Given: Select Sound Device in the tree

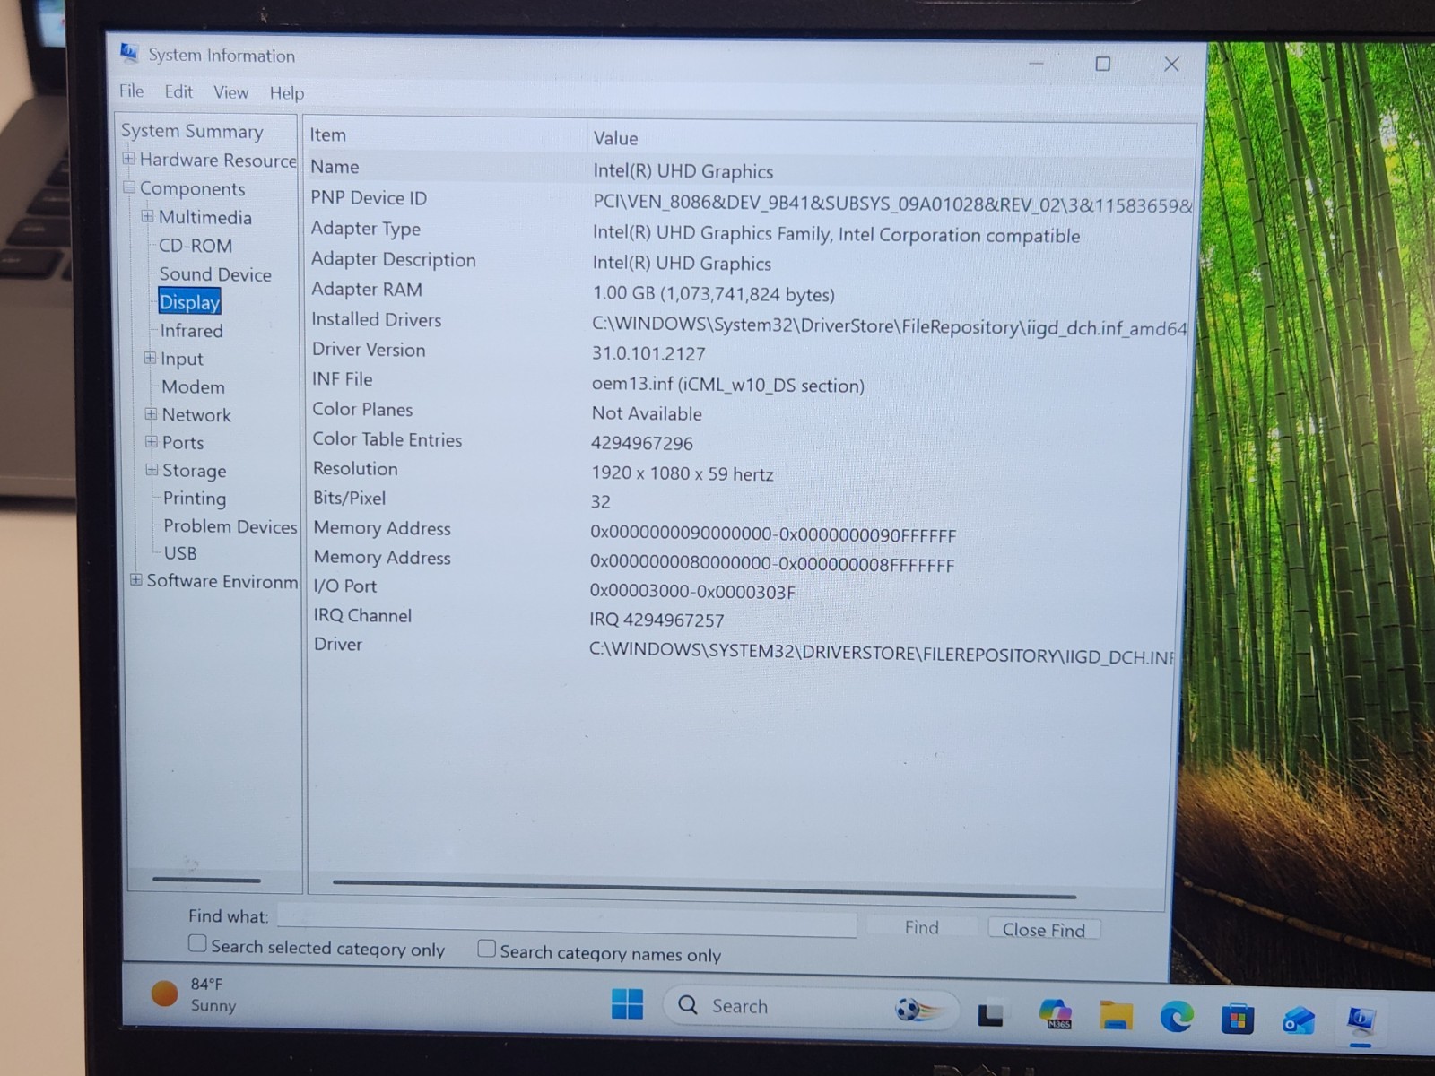Looking at the screenshot, I should 215,273.
